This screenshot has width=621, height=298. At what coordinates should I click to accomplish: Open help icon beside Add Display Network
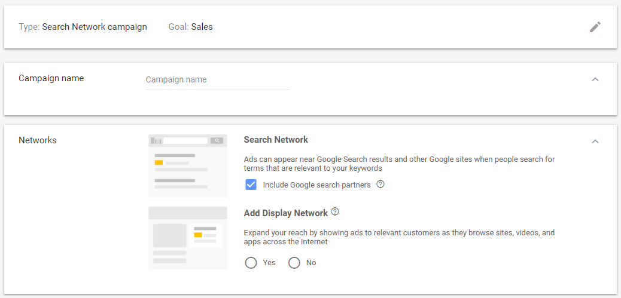pyautogui.click(x=335, y=212)
